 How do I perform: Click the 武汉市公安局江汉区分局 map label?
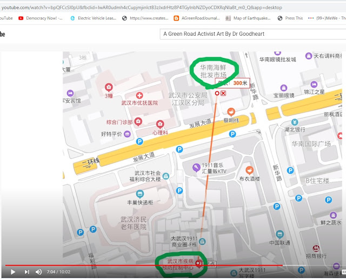point(188,99)
